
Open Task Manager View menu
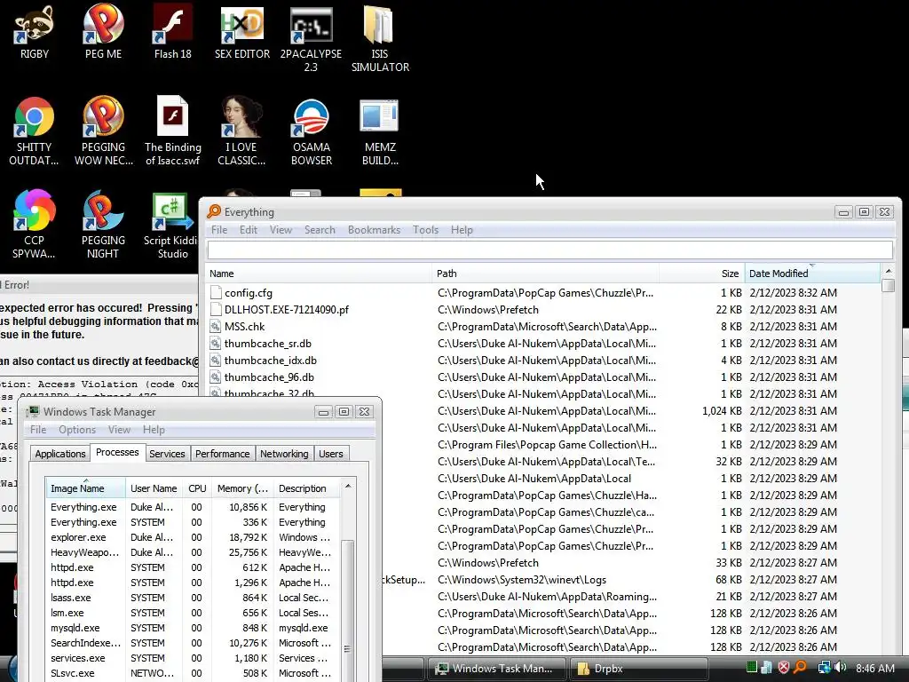point(119,429)
